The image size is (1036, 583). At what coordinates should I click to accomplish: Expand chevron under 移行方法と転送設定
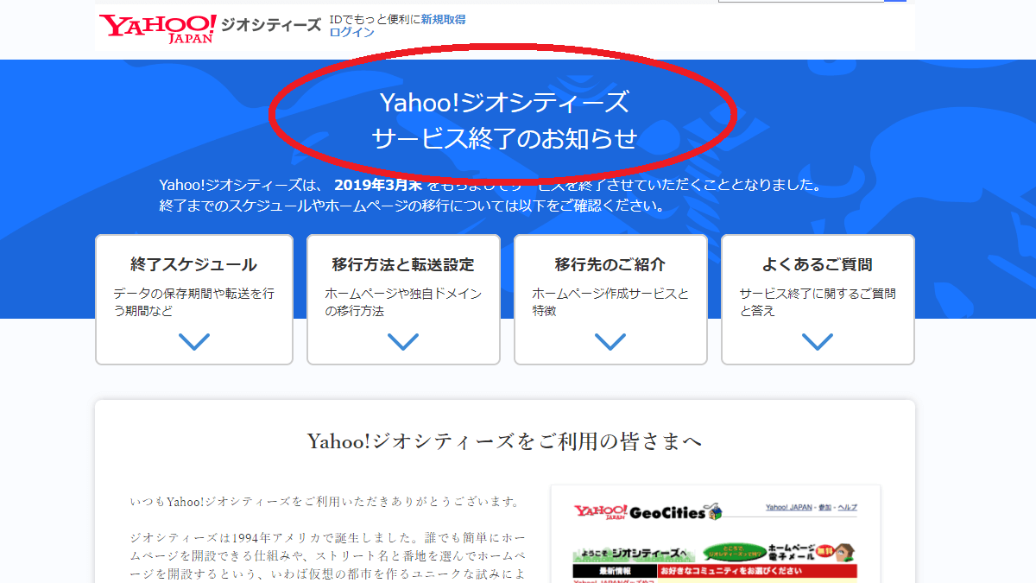pyautogui.click(x=403, y=342)
